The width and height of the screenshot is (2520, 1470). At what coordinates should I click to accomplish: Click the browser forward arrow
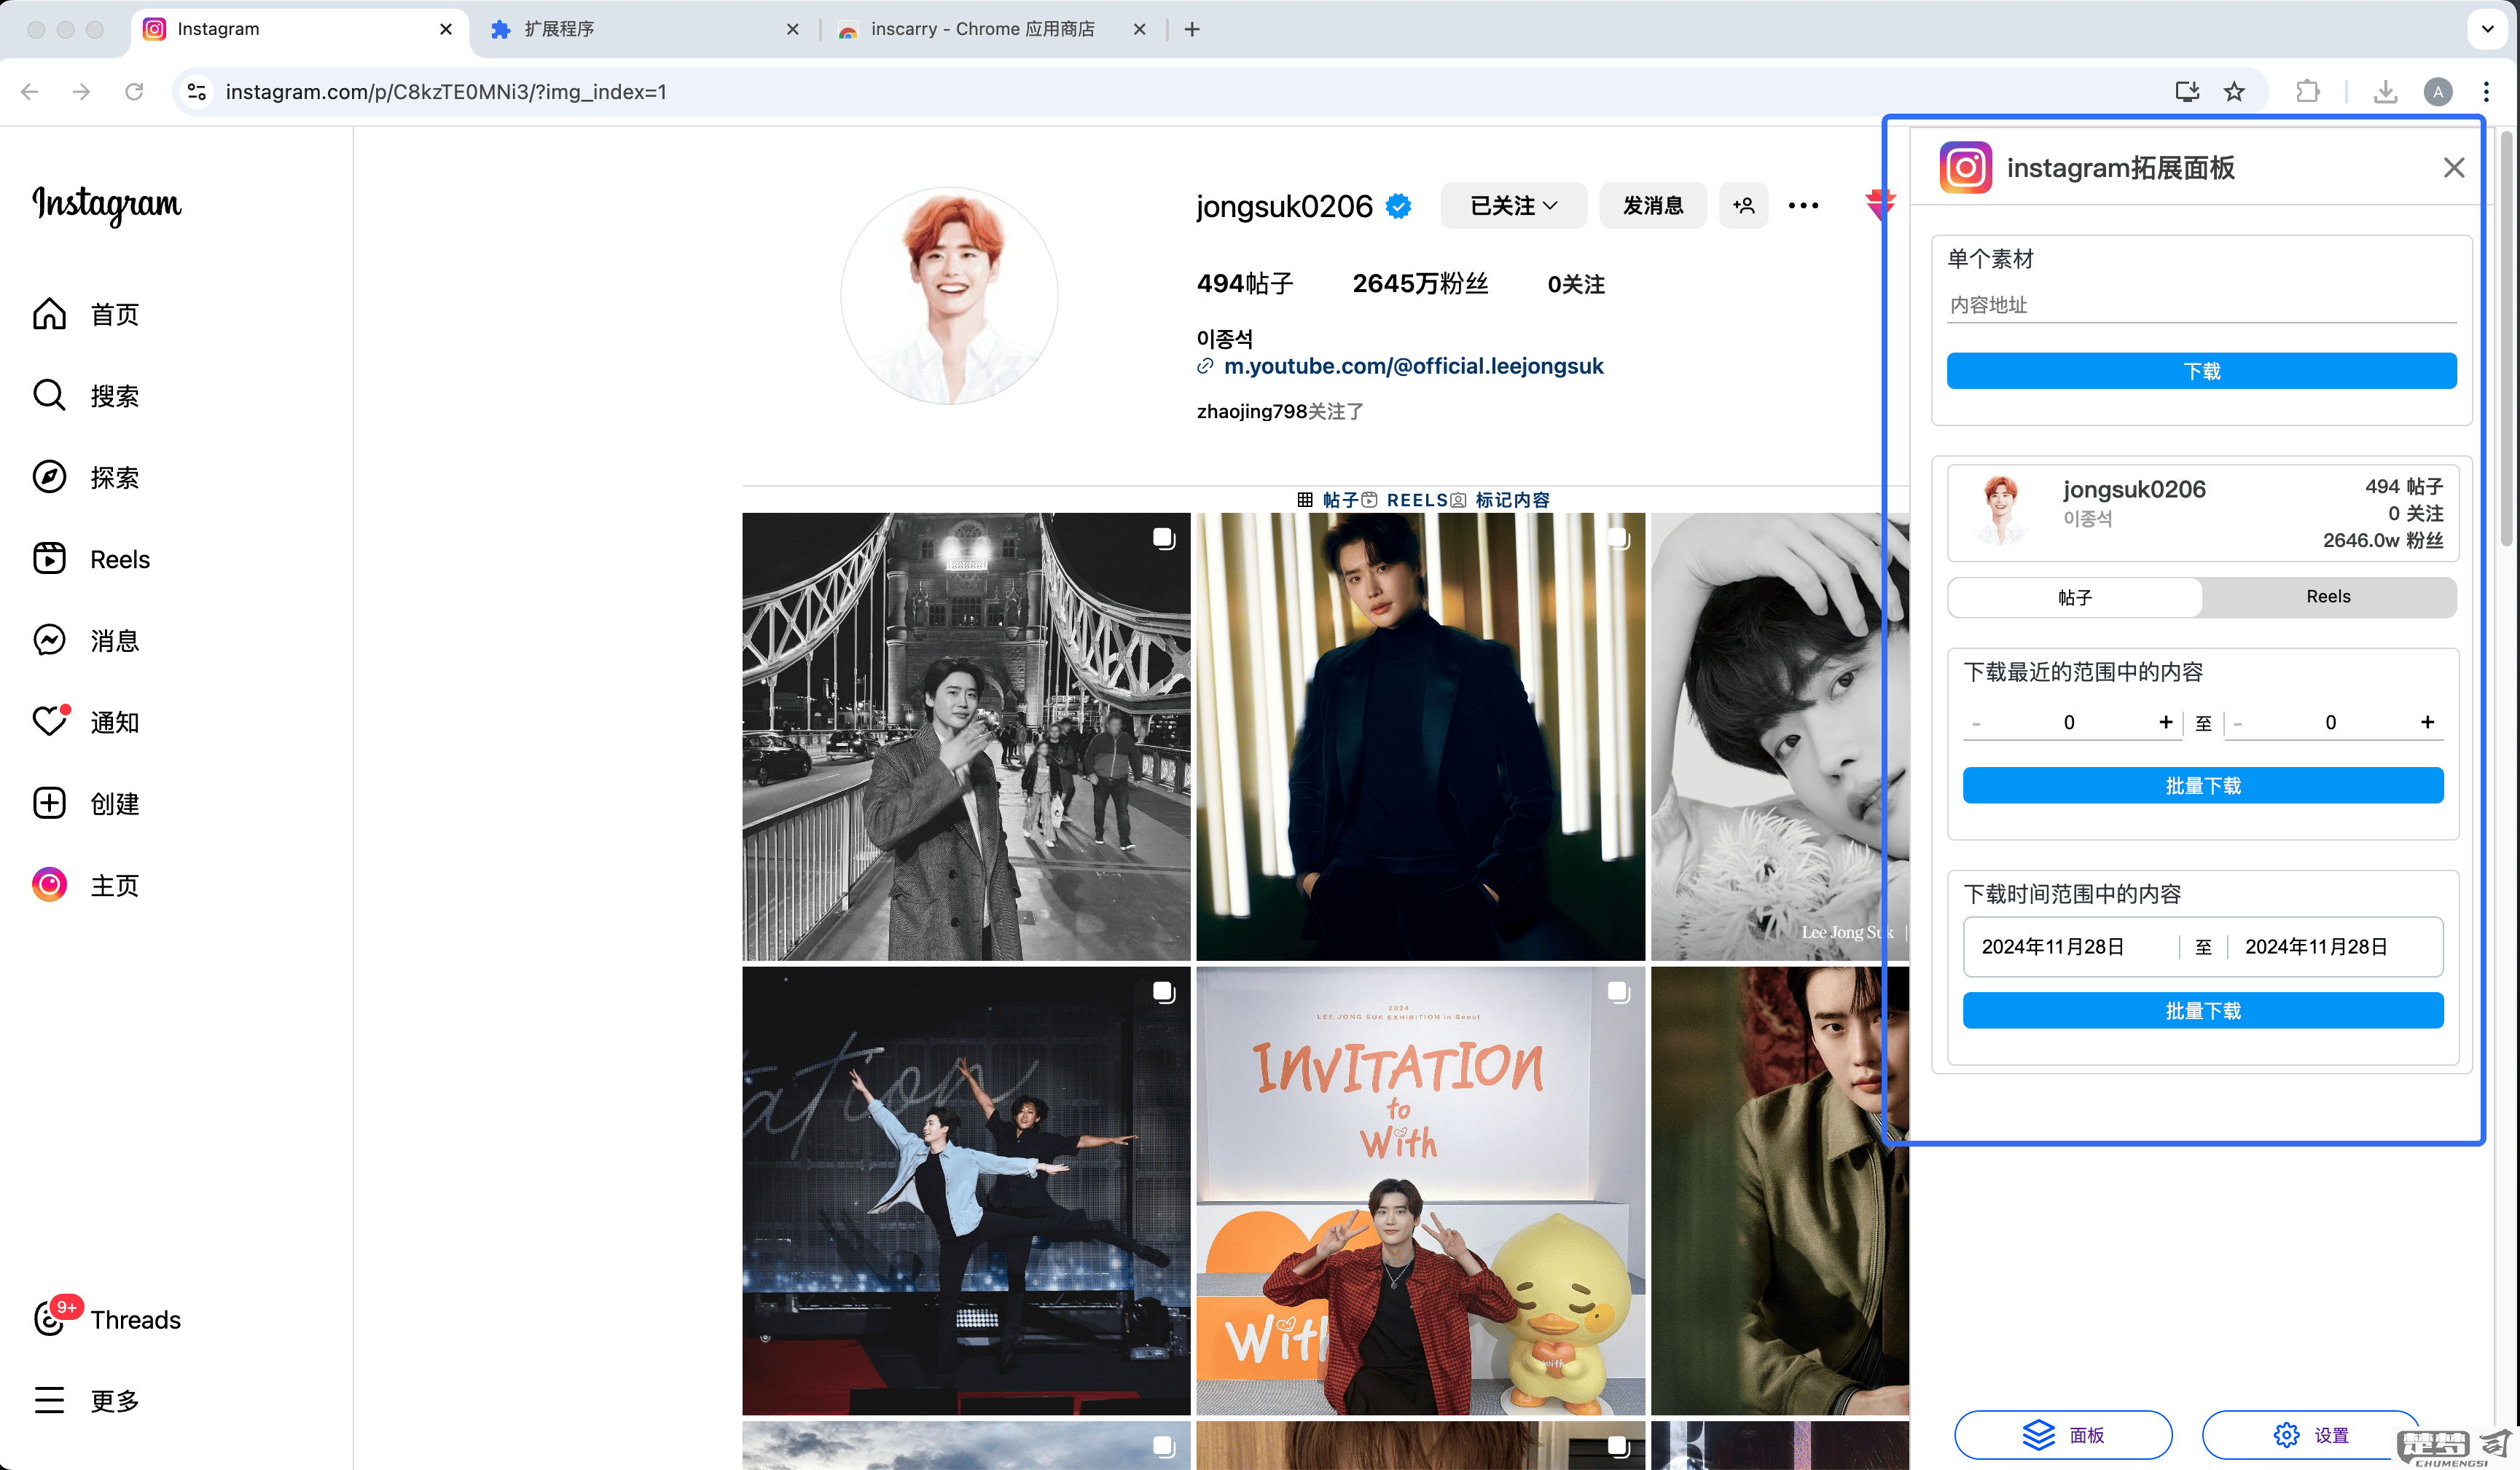pyautogui.click(x=82, y=92)
